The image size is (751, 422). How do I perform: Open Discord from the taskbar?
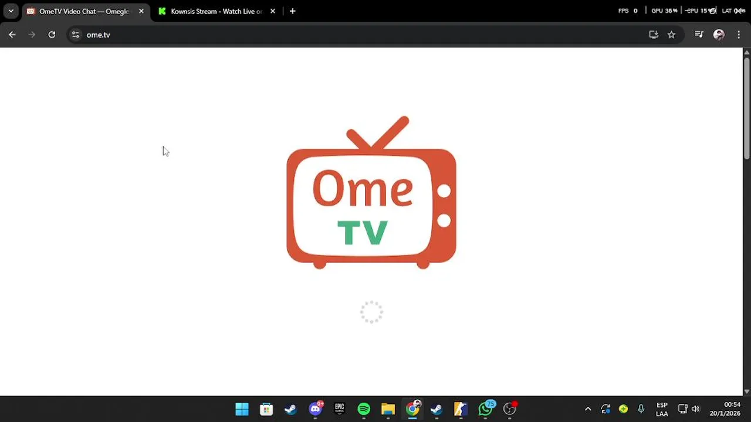315,409
